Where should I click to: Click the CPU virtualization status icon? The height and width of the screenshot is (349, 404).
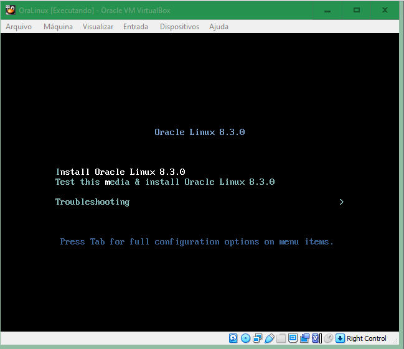click(x=316, y=338)
